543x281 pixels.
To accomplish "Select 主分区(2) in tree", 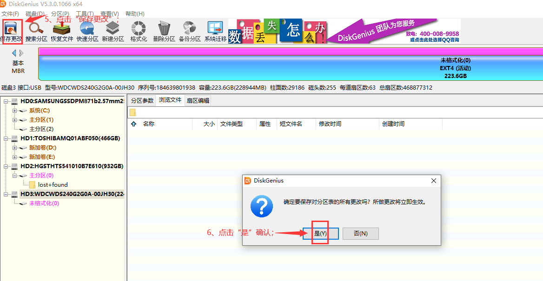I will [41, 129].
